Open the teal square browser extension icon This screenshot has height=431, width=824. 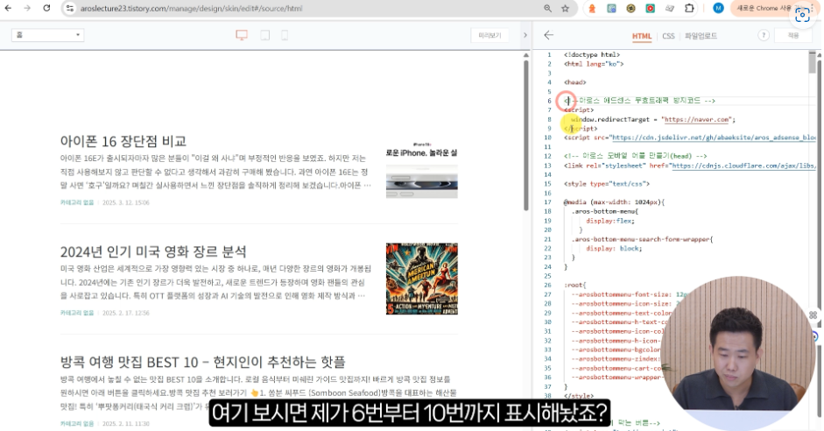pos(611,9)
